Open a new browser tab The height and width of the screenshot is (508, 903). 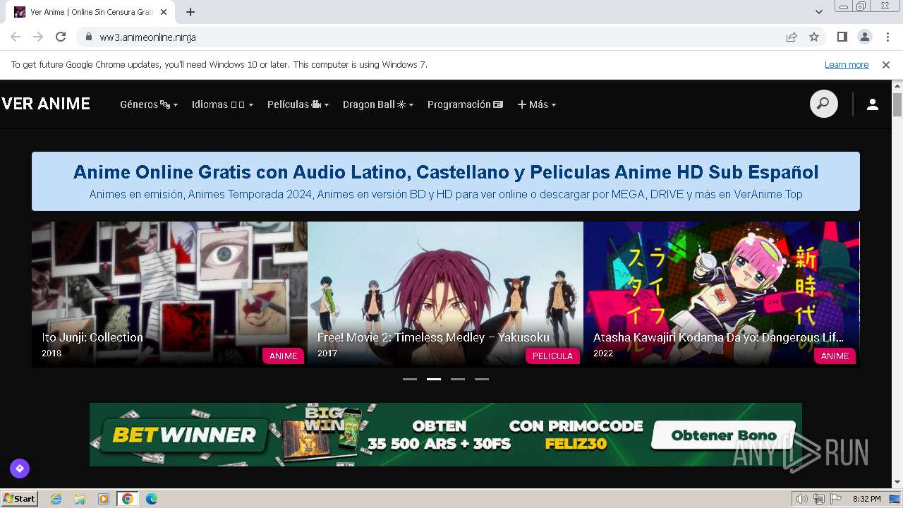point(190,12)
